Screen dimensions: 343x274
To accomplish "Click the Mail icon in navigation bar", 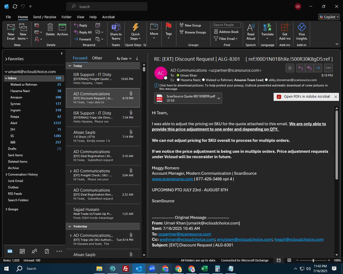I will (x=10, y=251).
